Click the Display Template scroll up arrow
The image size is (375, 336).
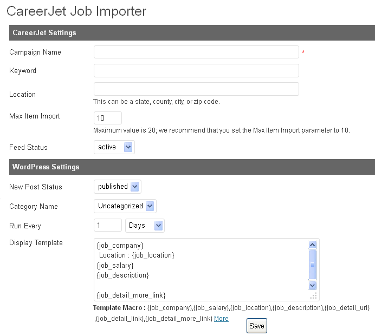[313, 245]
